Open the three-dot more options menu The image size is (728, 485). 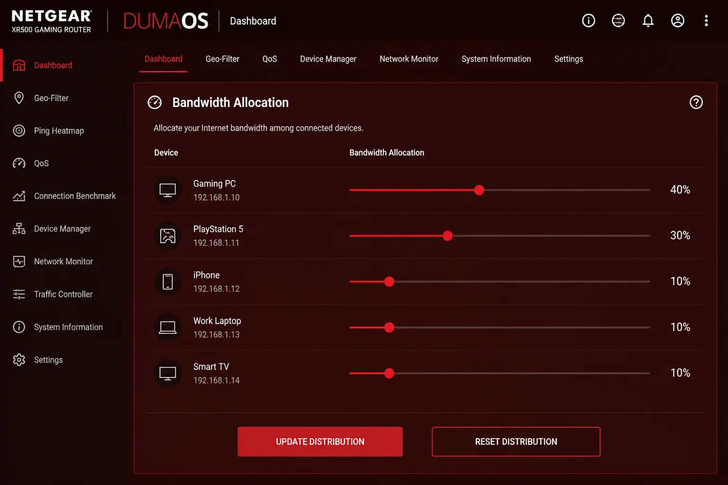706,20
